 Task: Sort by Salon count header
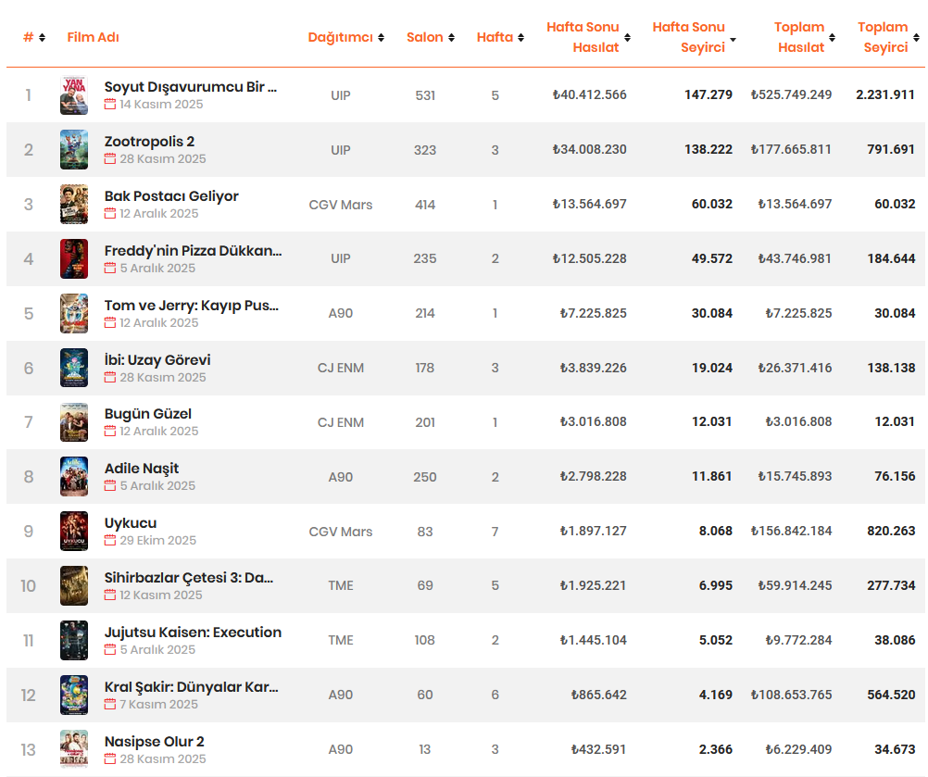click(x=425, y=37)
